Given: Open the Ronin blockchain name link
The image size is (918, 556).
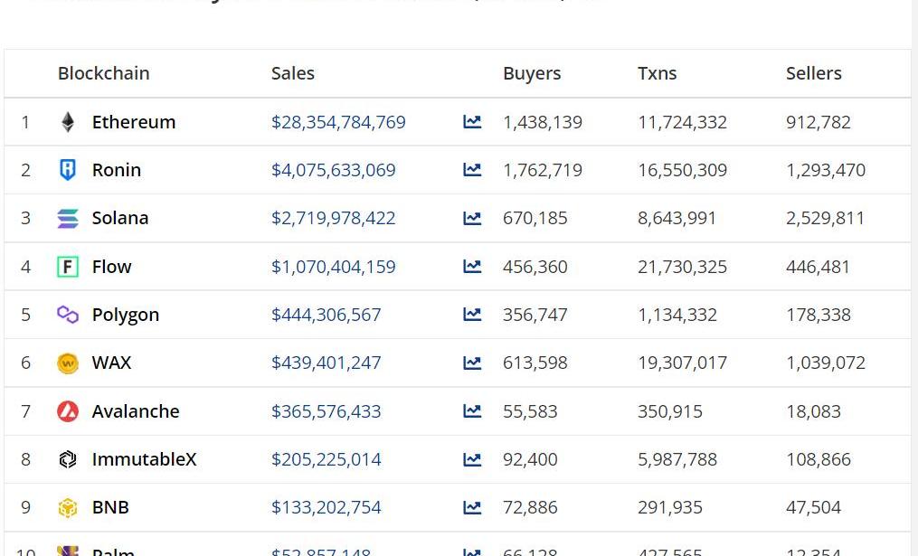Looking at the screenshot, I should pyautogui.click(x=117, y=170).
